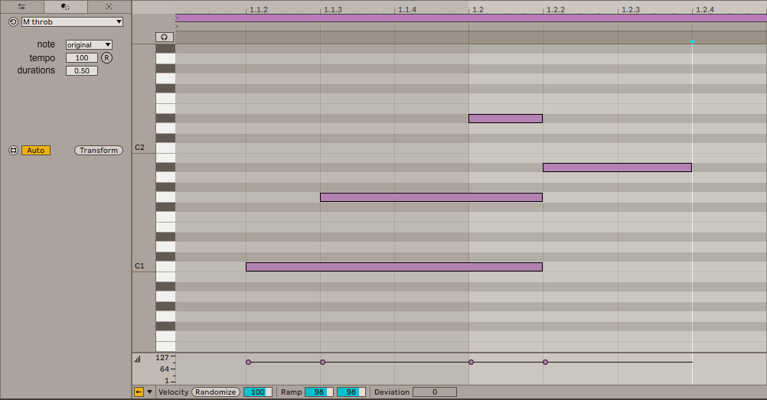Click the loop start marker arrow
767x400 pixels.
coord(177,17)
